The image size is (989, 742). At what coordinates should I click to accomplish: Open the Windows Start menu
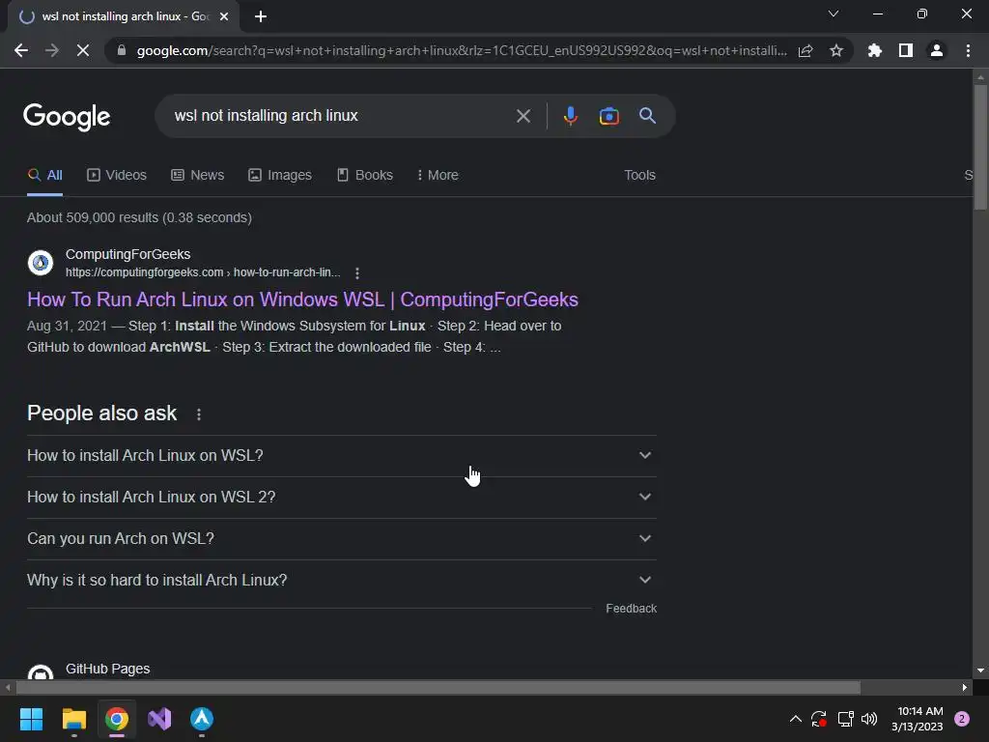click(x=31, y=719)
